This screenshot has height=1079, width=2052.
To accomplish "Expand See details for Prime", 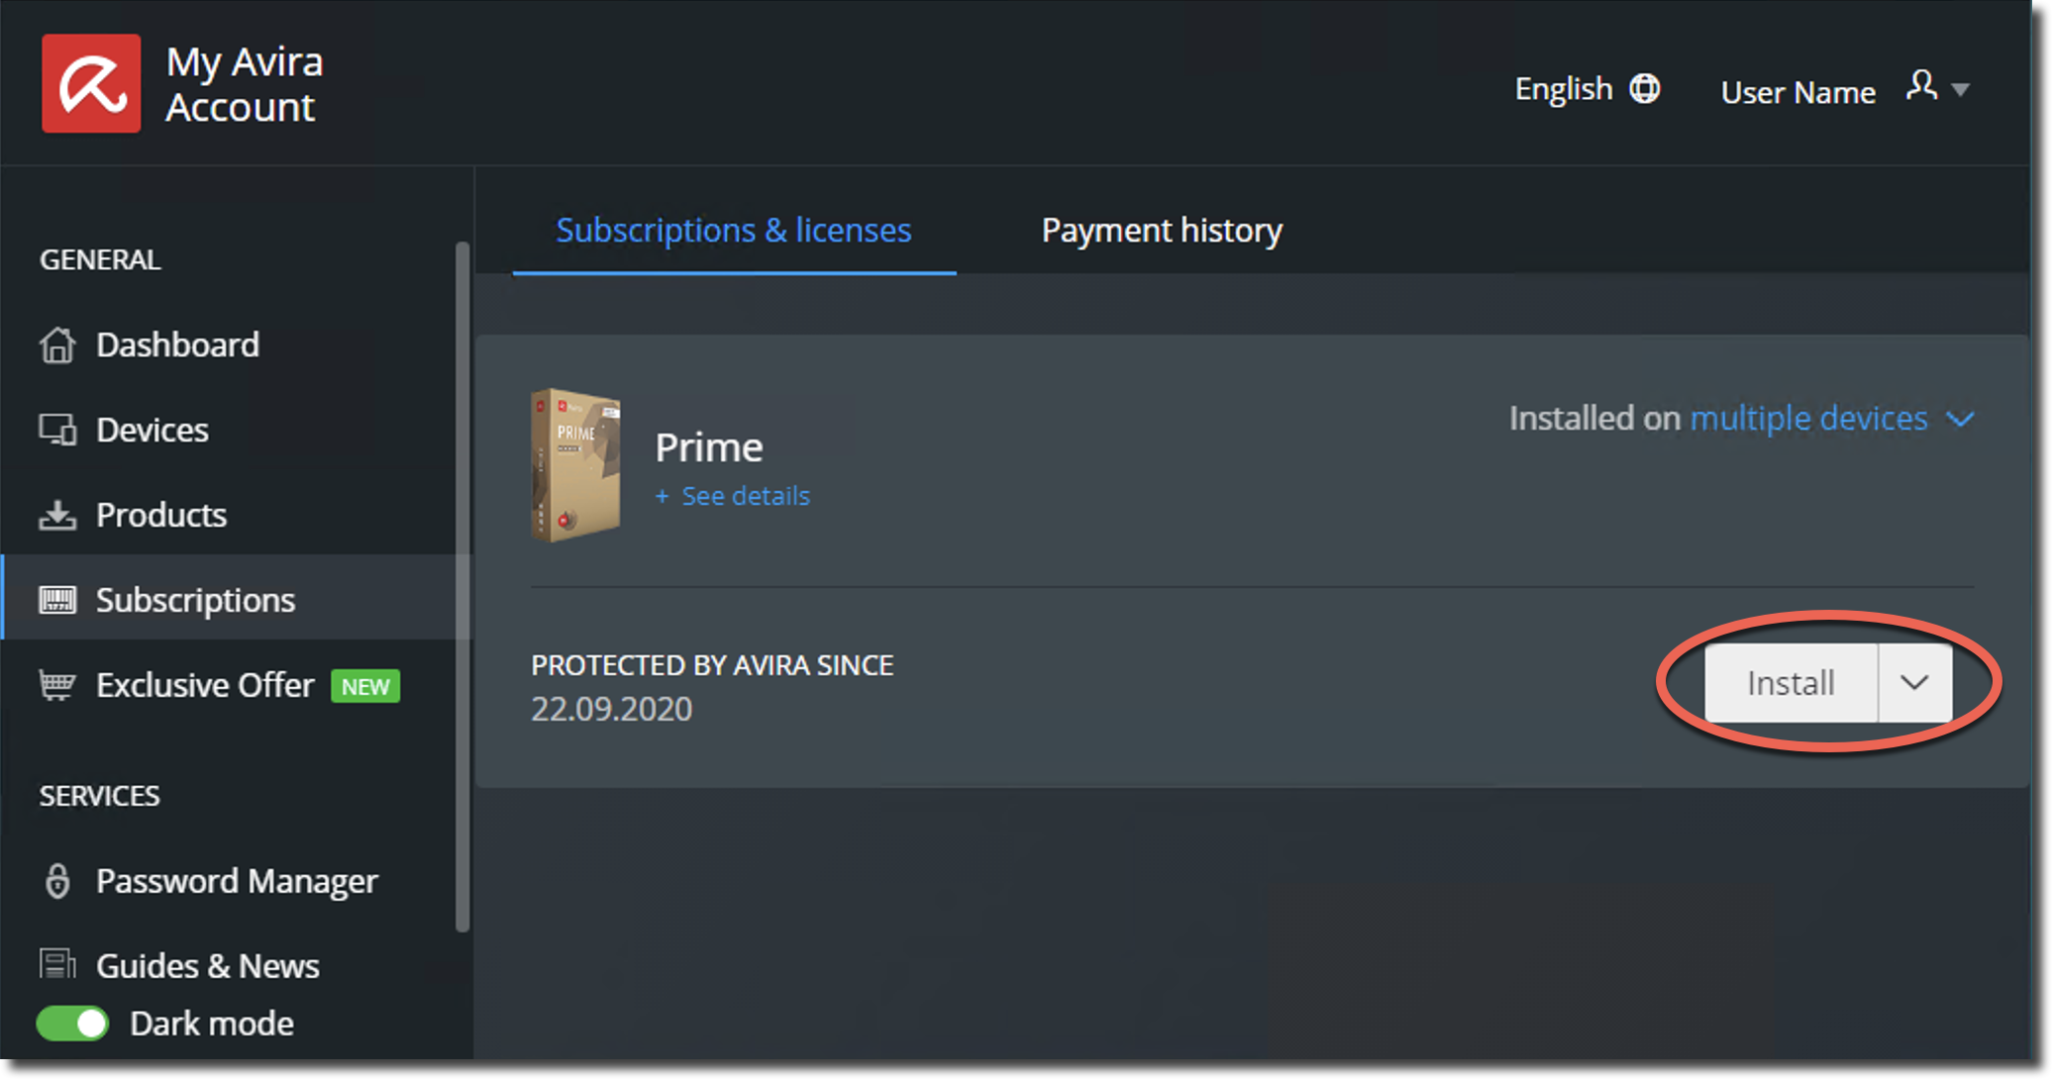I will point(733,496).
